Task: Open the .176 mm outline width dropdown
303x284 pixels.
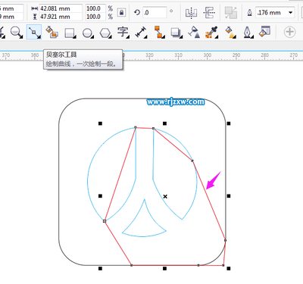Action: (x=291, y=12)
